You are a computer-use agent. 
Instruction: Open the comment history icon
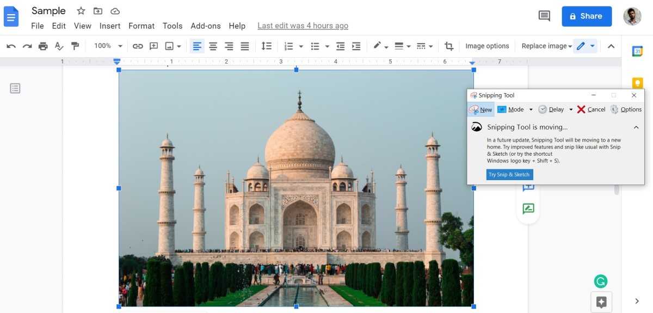[544, 16]
